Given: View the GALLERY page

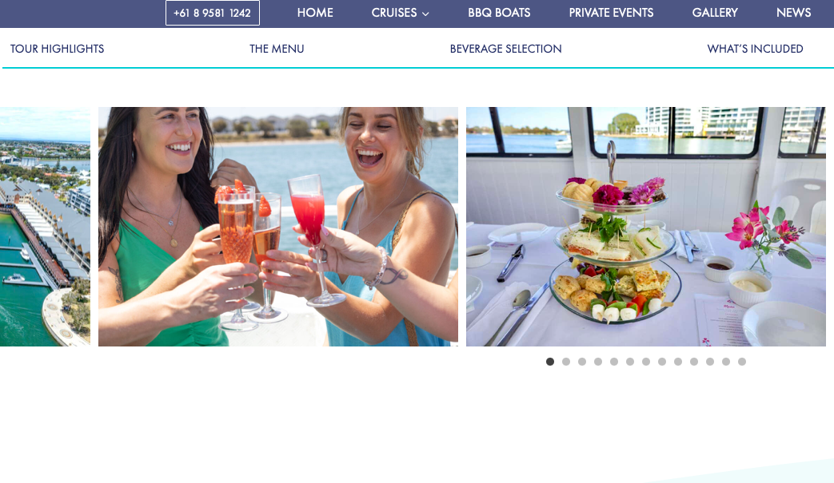Looking at the screenshot, I should [x=715, y=13].
